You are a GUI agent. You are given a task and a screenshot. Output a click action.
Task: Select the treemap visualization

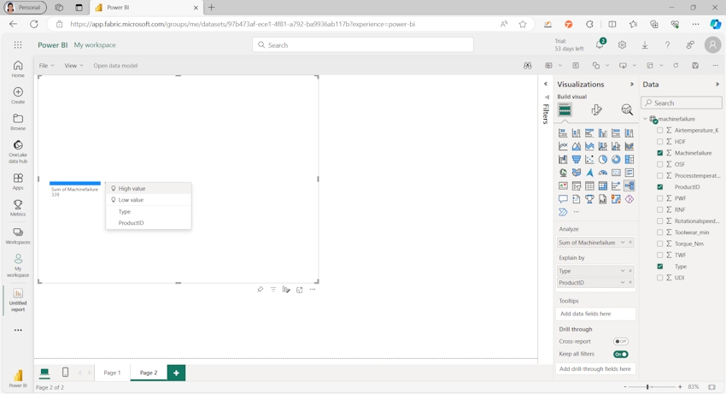(x=629, y=160)
